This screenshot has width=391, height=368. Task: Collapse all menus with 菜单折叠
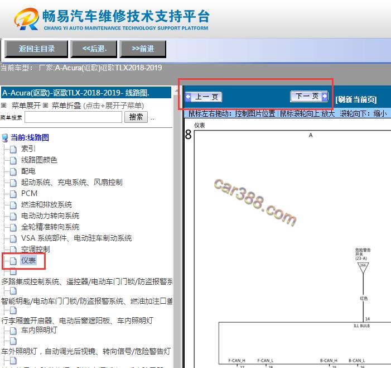click(66, 106)
